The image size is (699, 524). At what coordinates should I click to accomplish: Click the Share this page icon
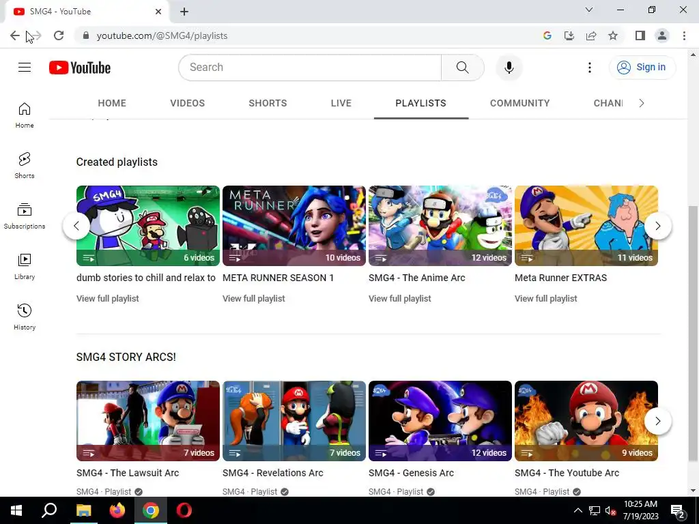click(591, 35)
